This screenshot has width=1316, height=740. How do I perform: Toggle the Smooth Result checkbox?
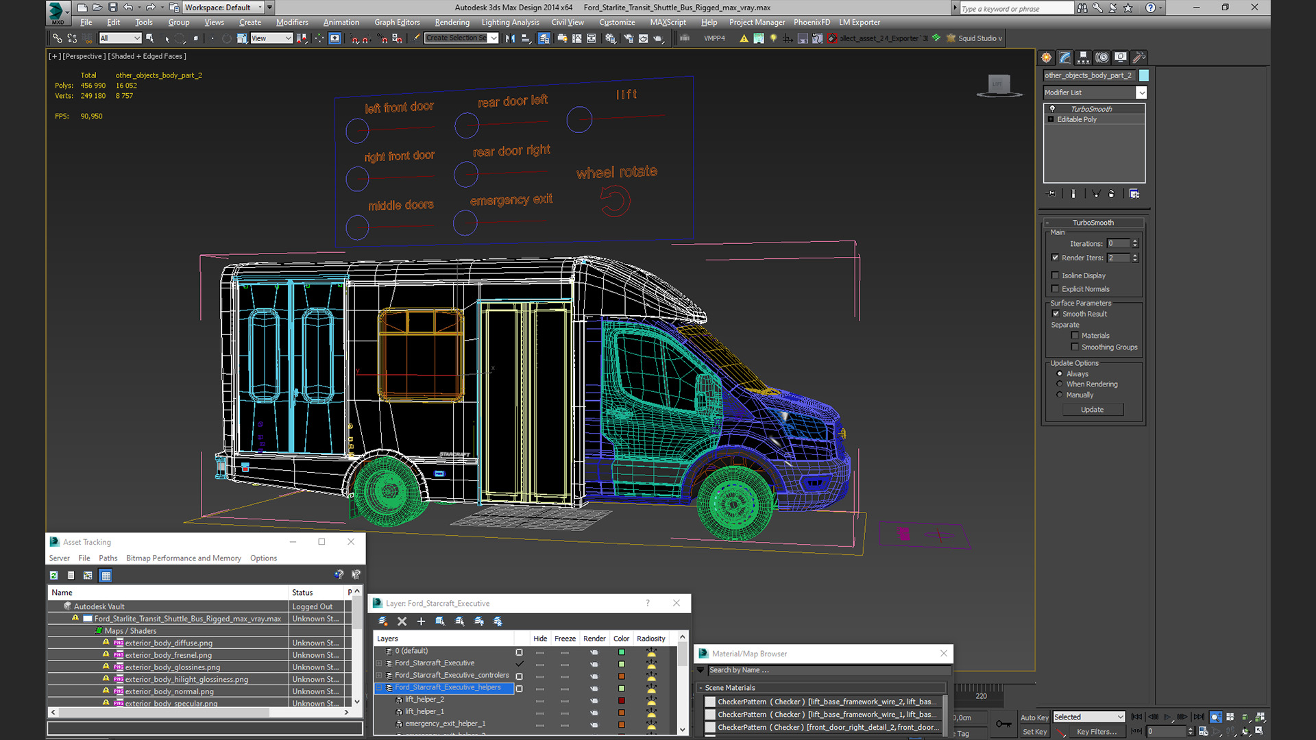1056,314
